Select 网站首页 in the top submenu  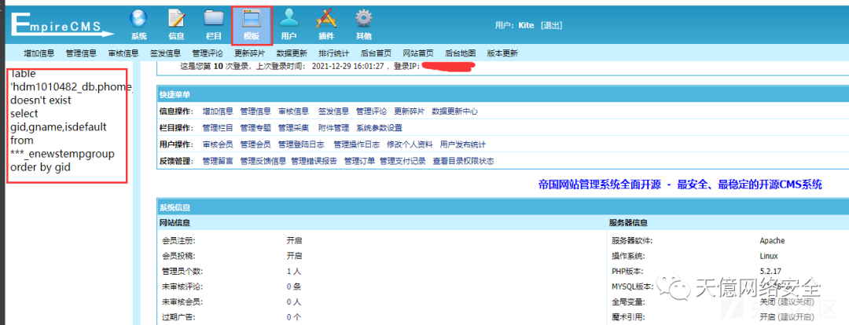pos(418,53)
